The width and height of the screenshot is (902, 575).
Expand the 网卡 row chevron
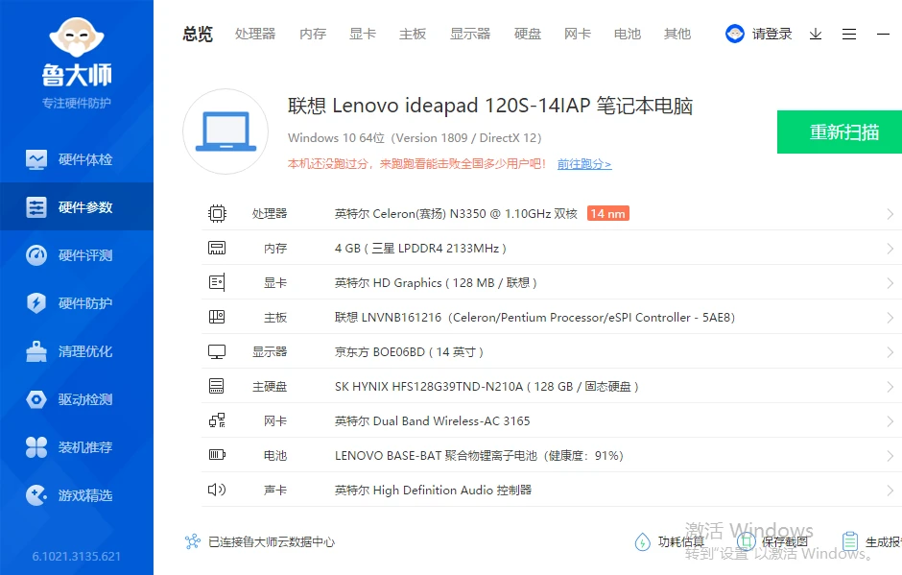(890, 421)
